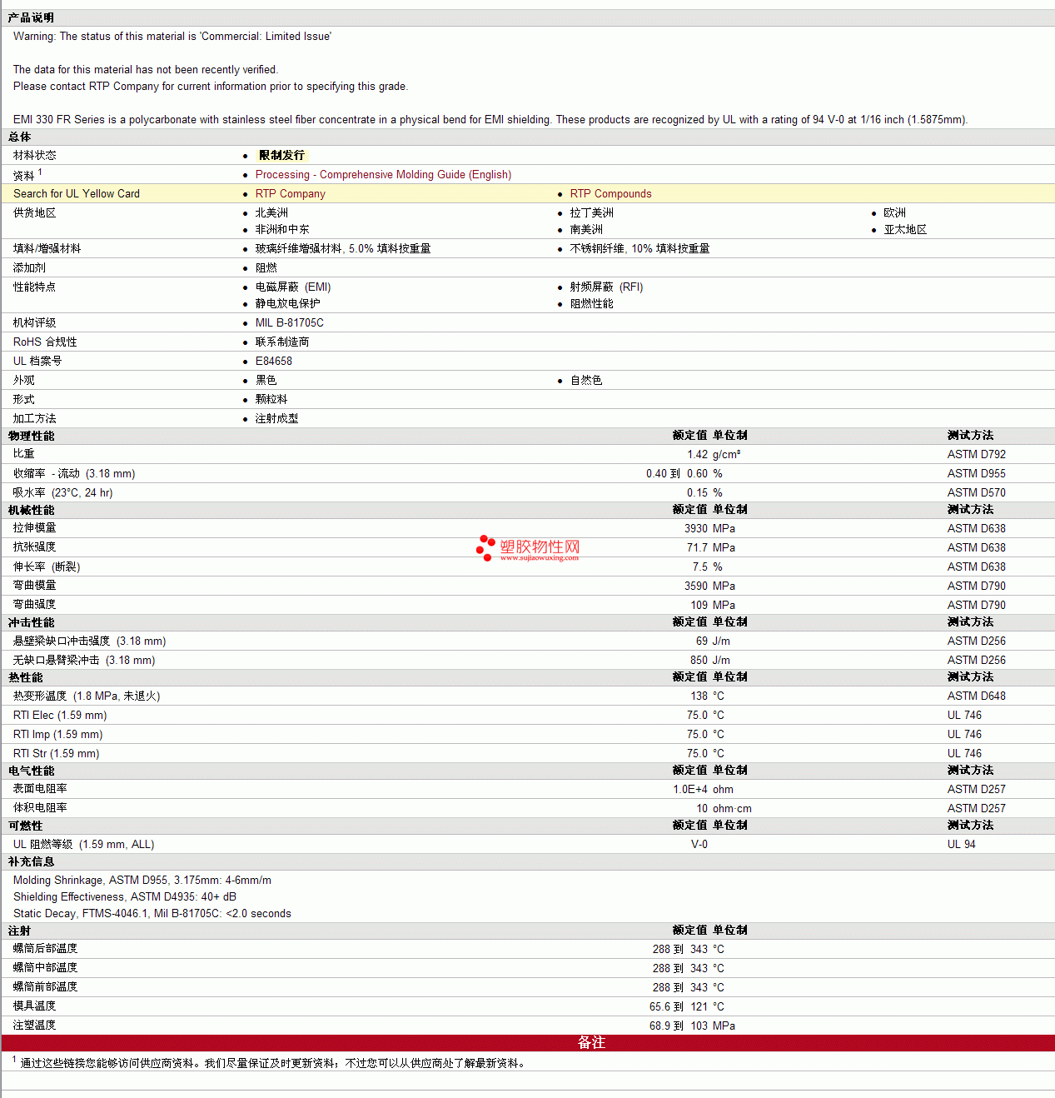Click the 注射成型 processing method
1055x1098 pixels.
276,418
